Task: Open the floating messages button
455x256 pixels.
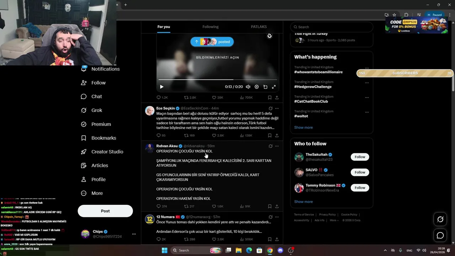Action: [440, 235]
